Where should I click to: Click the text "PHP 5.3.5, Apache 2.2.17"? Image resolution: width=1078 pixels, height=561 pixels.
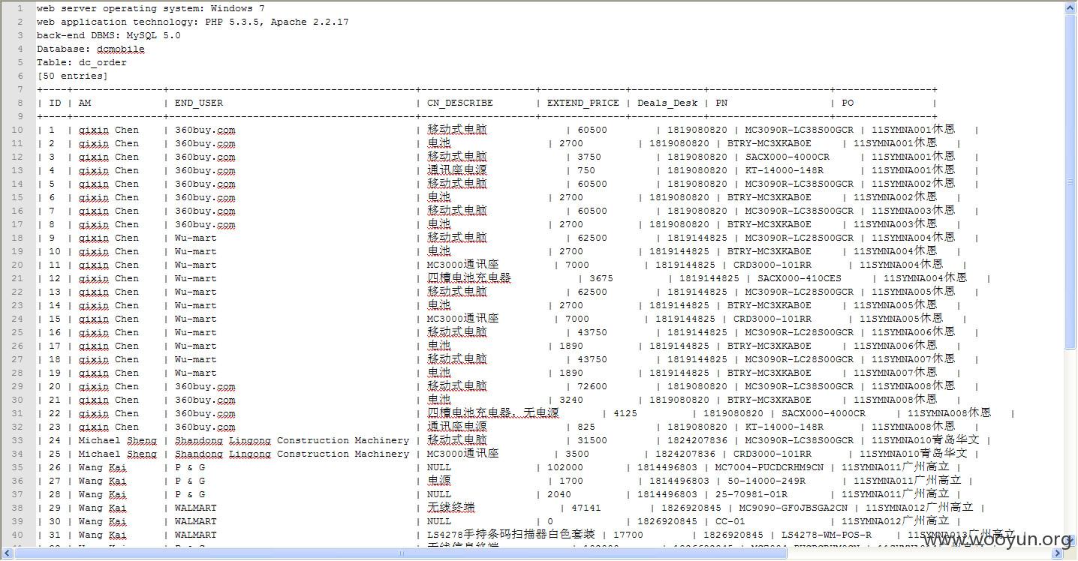(277, 22)
